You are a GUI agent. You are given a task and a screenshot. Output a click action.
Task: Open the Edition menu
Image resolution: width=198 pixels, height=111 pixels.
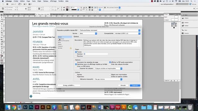click(22, 1)
